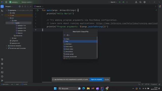Click Expand All in Project panel
The height and width of the screenshot is (91, 162).
point(23,6)
